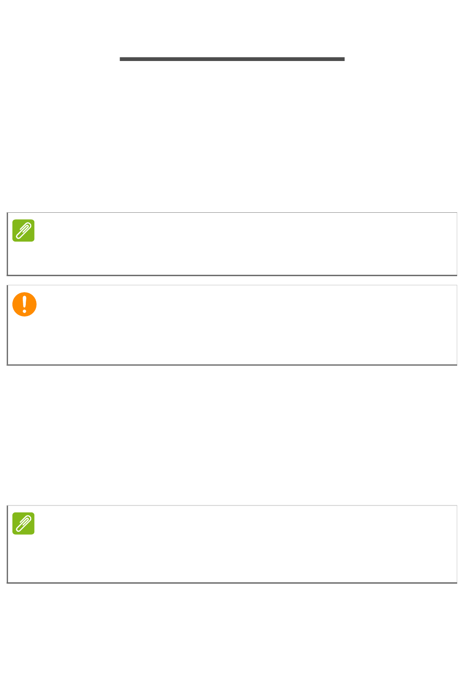Click inside the warning box beside exclamation icon
Image resolution: width=471 pixels, height=686 pixels.
click(x=246, y=325)
